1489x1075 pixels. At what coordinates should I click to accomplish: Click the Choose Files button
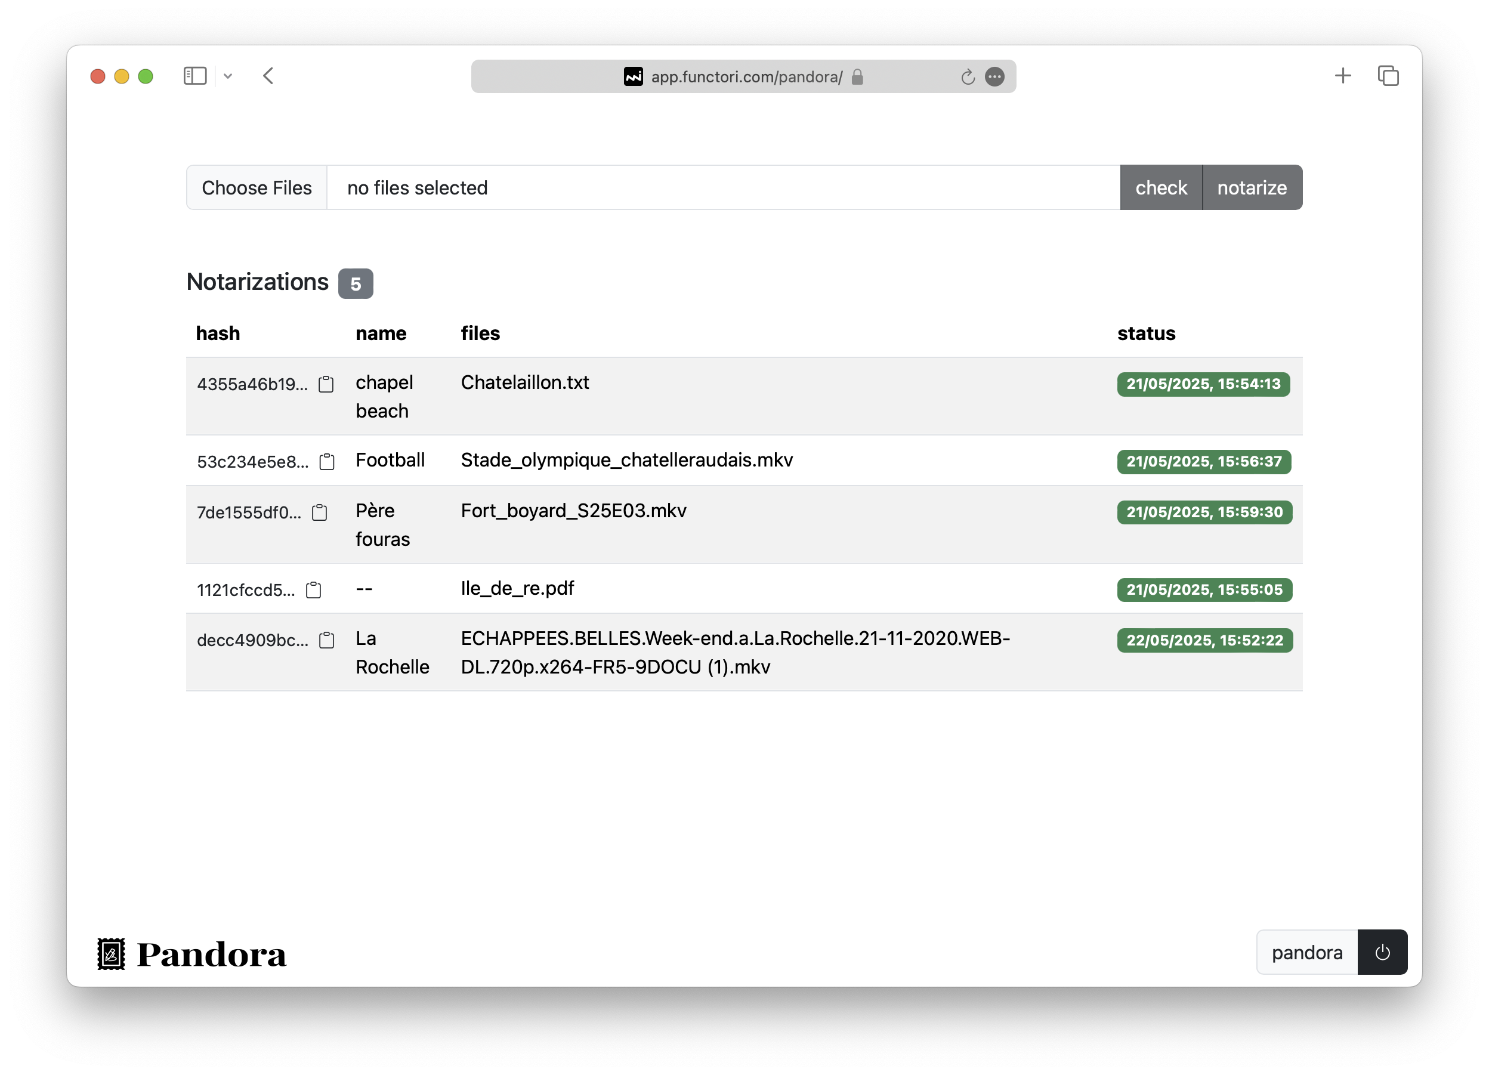(x=257, y=188)
